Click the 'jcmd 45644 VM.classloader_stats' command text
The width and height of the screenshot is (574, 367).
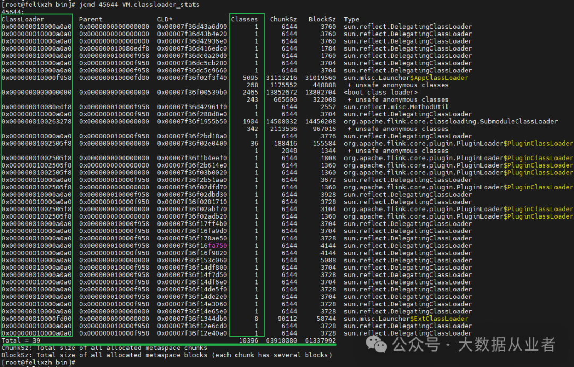click(x=139, y=5)
